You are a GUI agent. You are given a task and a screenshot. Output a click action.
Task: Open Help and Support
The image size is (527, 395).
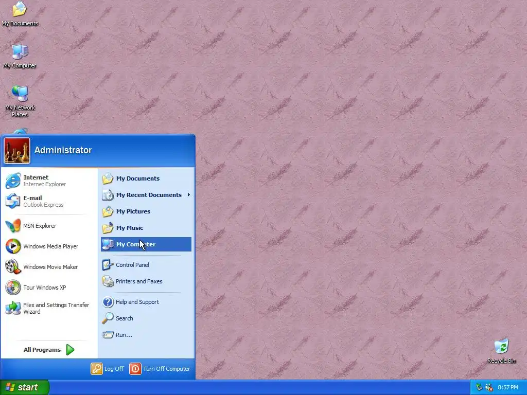(x=146, y=301)
